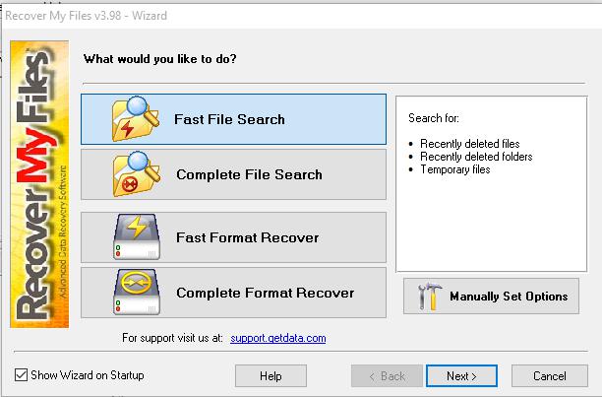Select the Fast File Search text label
This screenshot has height=397, width=602.
tap(229, 119)
